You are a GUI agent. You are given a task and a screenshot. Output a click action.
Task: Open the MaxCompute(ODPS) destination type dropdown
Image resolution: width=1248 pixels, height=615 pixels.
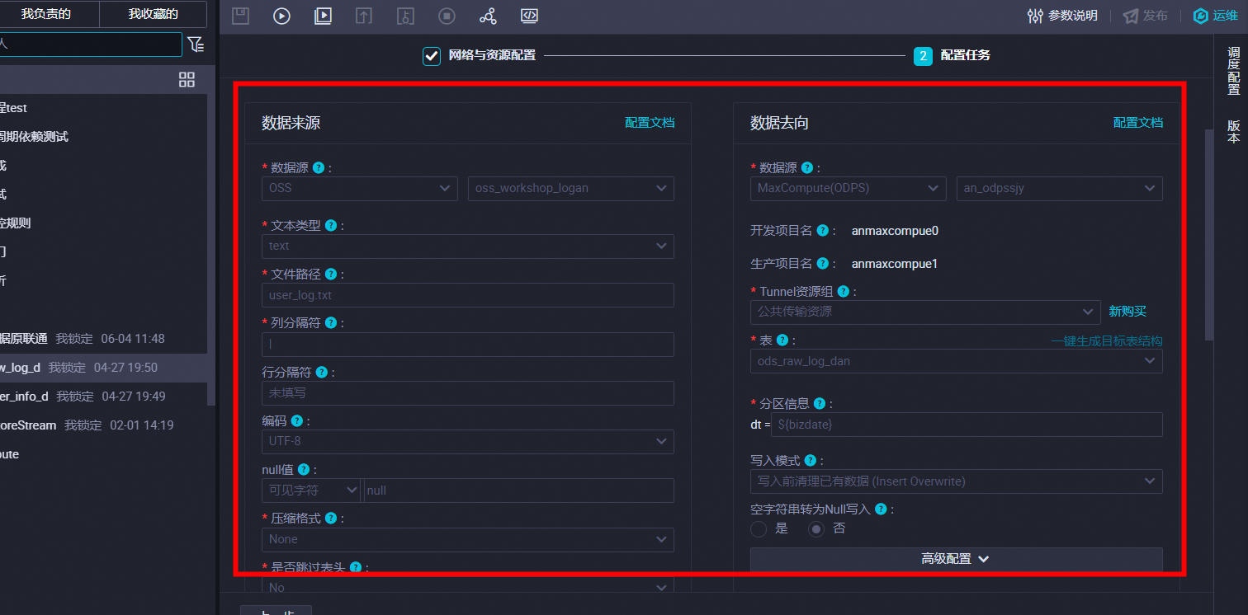pyautogui.click(x=849, y=188)
